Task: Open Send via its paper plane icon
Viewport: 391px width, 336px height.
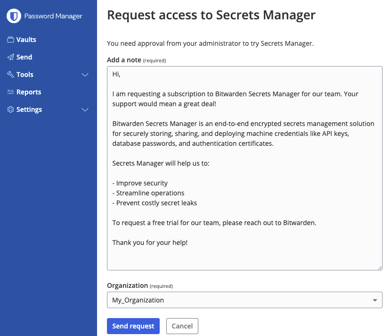Action: (10, 57)
